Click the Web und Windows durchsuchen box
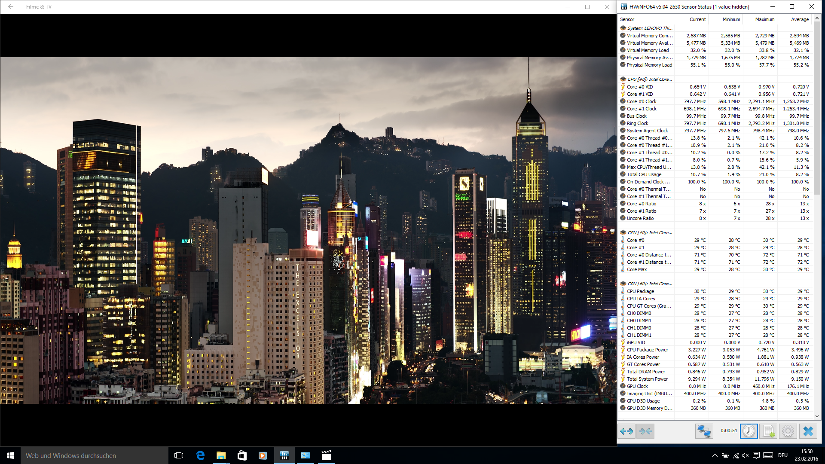The height and width of the screenshot is (464, 825). pyautogui.click(x=95, y=455)
